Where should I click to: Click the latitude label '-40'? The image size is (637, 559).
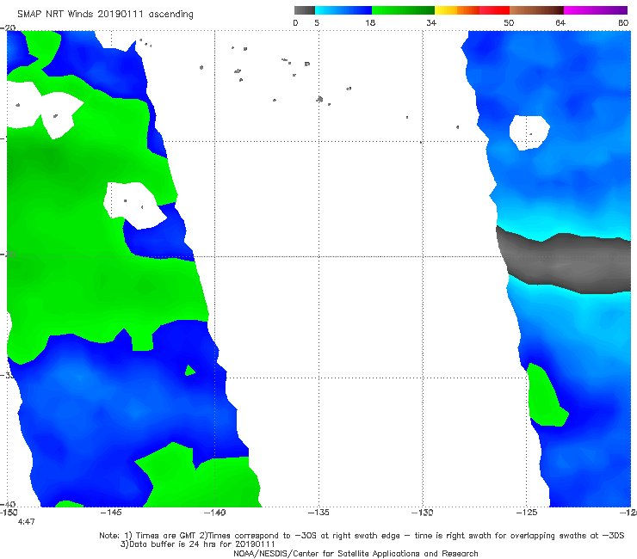[8, 504]
